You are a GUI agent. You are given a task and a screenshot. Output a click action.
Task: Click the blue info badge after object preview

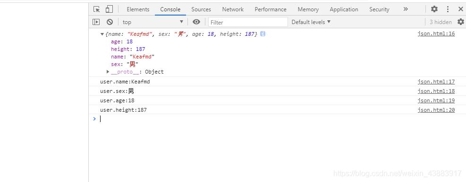[263, 34]
